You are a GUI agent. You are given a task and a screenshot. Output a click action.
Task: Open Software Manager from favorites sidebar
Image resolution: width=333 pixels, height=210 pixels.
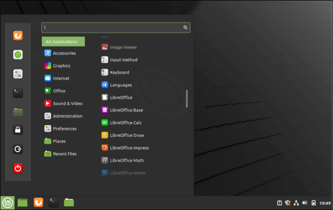pos(18,55)
